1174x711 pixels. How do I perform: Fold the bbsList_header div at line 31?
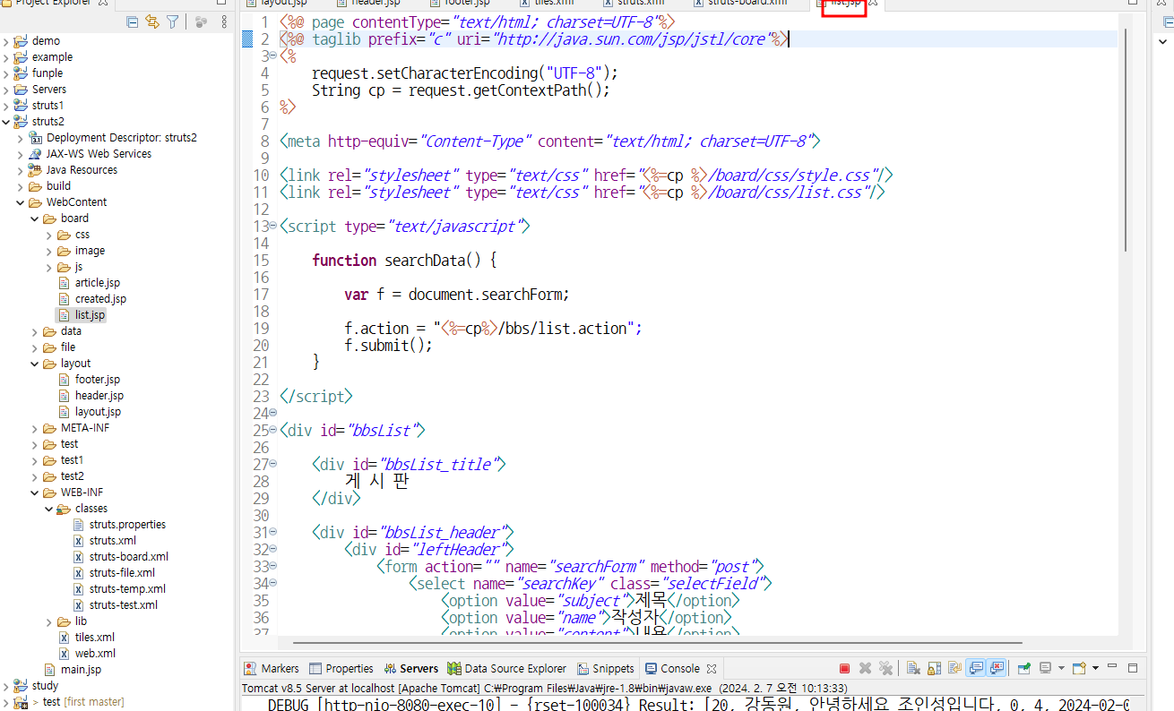pos(273,533)
